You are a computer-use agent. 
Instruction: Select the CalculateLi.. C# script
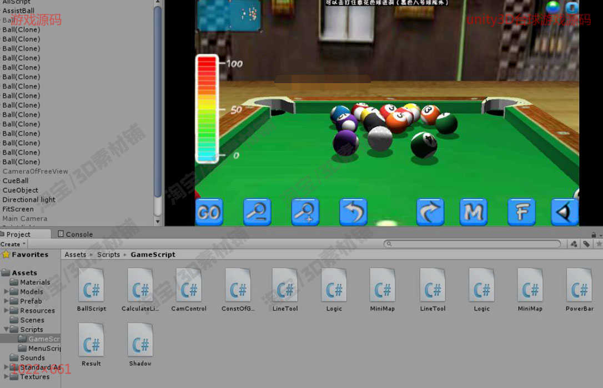click(x=140, y=290)
